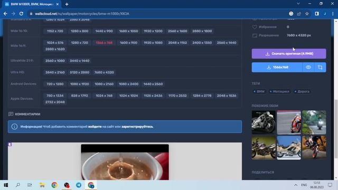This screenshot has height=190, width=338.
Task: Open the rider on forest road thumbnail
Action: [x=314, y=122]
